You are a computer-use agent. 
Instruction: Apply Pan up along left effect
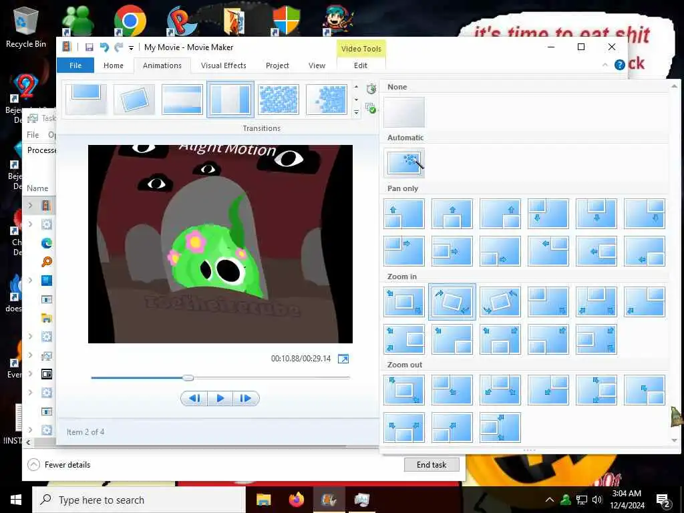coord(404,214)
